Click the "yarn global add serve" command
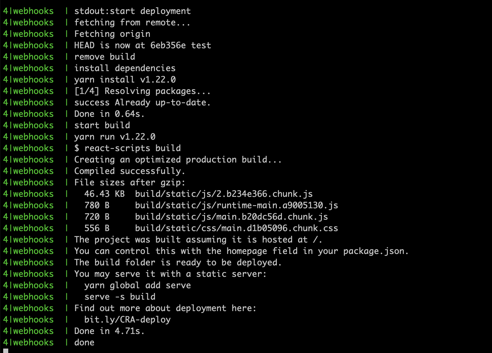 [x=137, y=285]
